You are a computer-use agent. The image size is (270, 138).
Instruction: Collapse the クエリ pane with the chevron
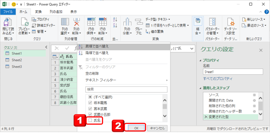point(46,47)
